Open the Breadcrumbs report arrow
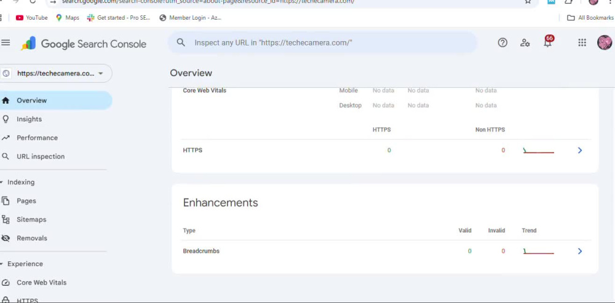Image resolution: width=615 pixels, height=303 pixels. (580, 251)
